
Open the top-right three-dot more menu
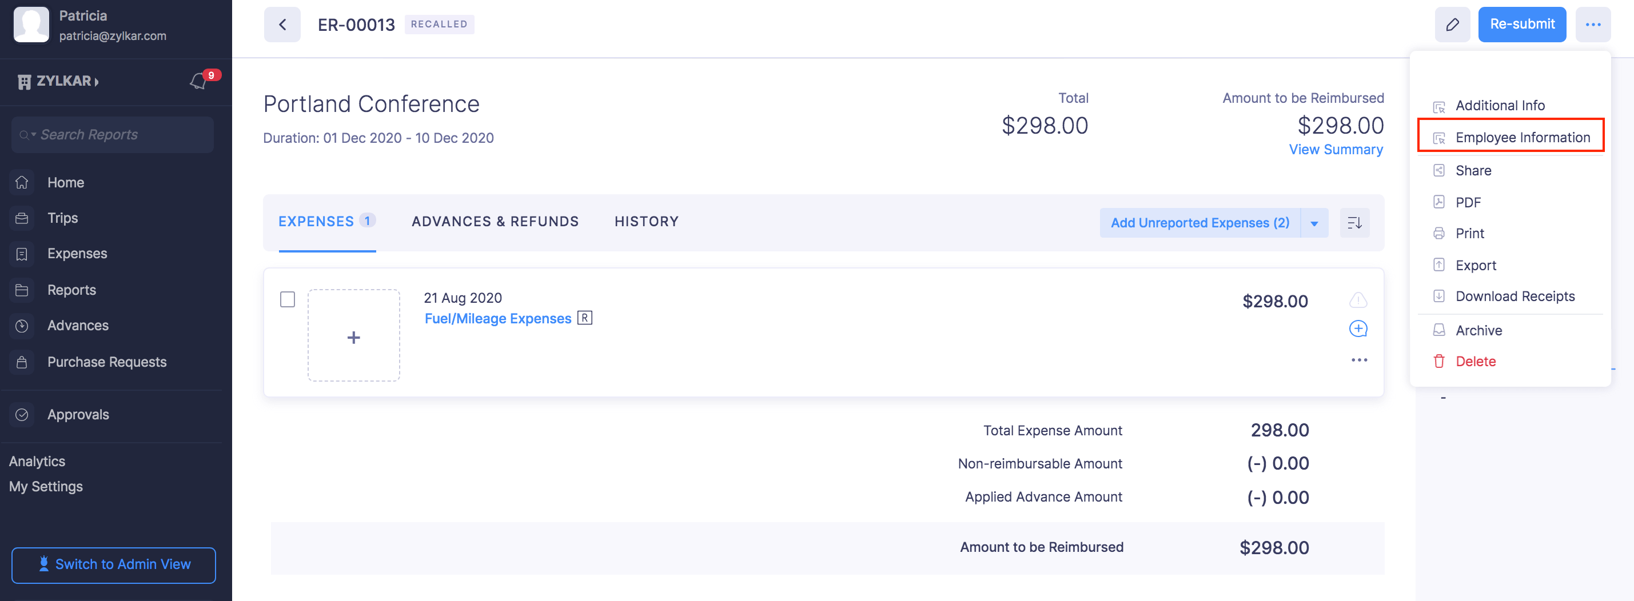1593,25
